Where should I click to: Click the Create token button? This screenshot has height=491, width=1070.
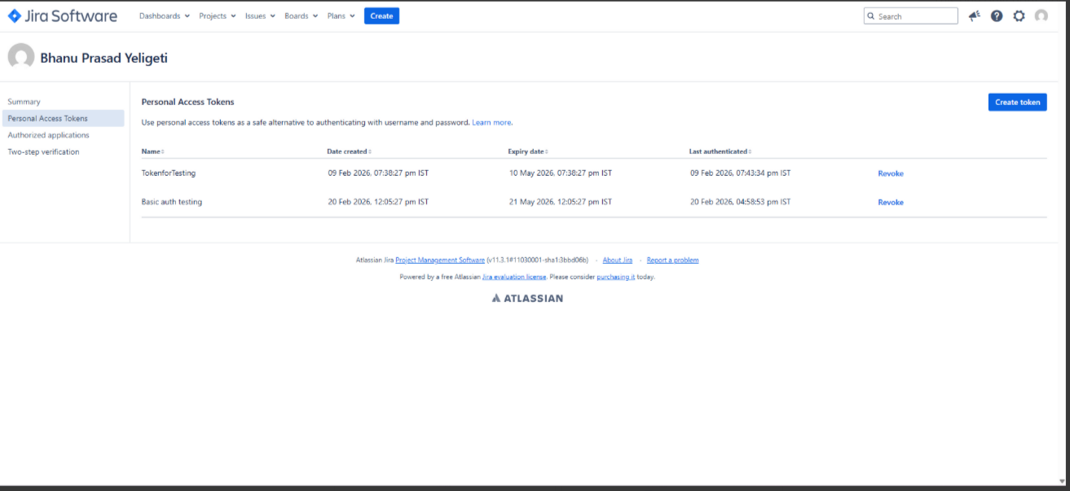click(x=1017, y=103)
